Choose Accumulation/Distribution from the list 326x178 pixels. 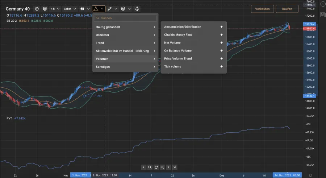click(183, 27)
